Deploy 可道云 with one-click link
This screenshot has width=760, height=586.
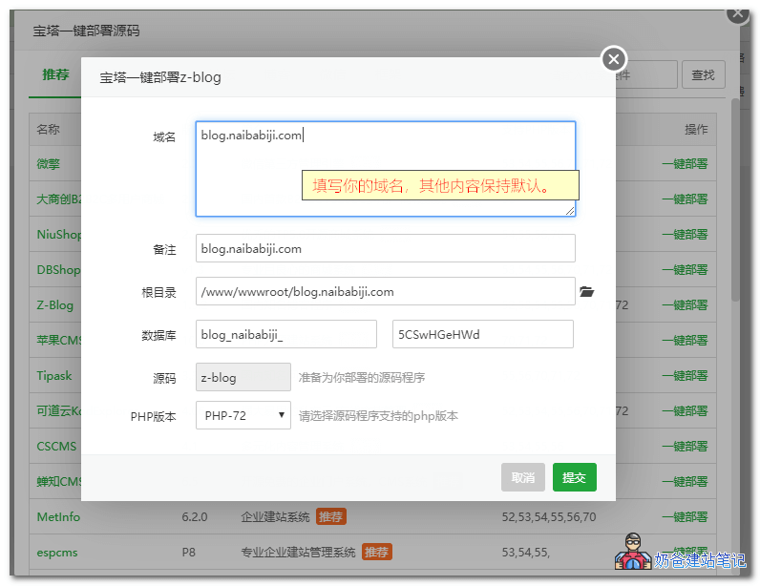coord(685,411)
